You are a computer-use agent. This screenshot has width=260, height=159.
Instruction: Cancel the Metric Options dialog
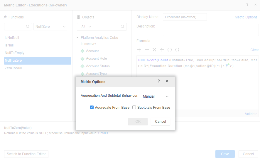160,122
